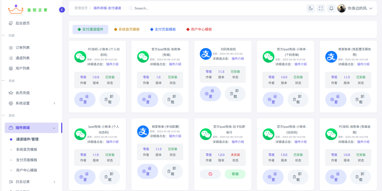Click version 1.2.0 on 拉卡拉即易付 card
Image resolution: width=382 pixels, height=191 pixels.
pos(221,155)
